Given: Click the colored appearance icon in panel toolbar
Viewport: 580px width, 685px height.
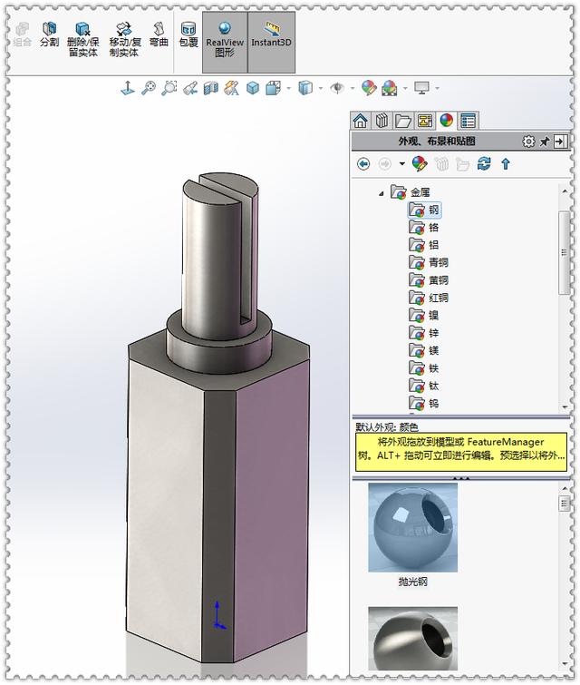Looking at the screenshot, I should click(420, 164).
